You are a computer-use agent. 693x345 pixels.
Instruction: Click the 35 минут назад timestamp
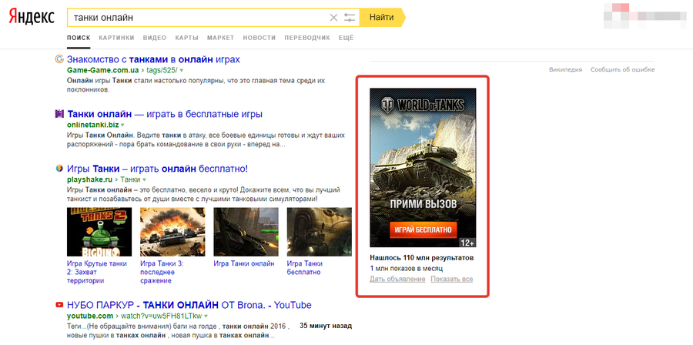(326, 326)
